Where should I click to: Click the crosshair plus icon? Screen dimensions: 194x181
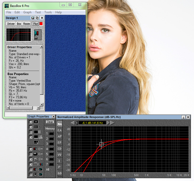[x=36, y=122]
